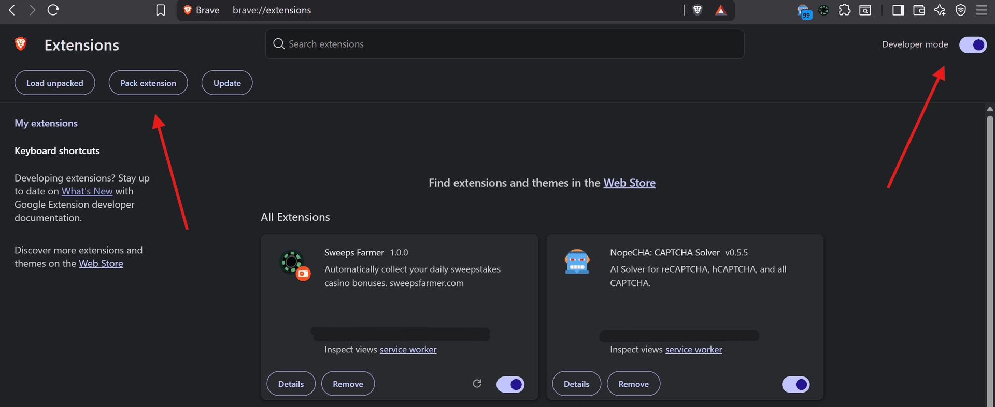995x407 pixels.
Task: Click the search magnifier icon in extensions search
Action: 279,44
